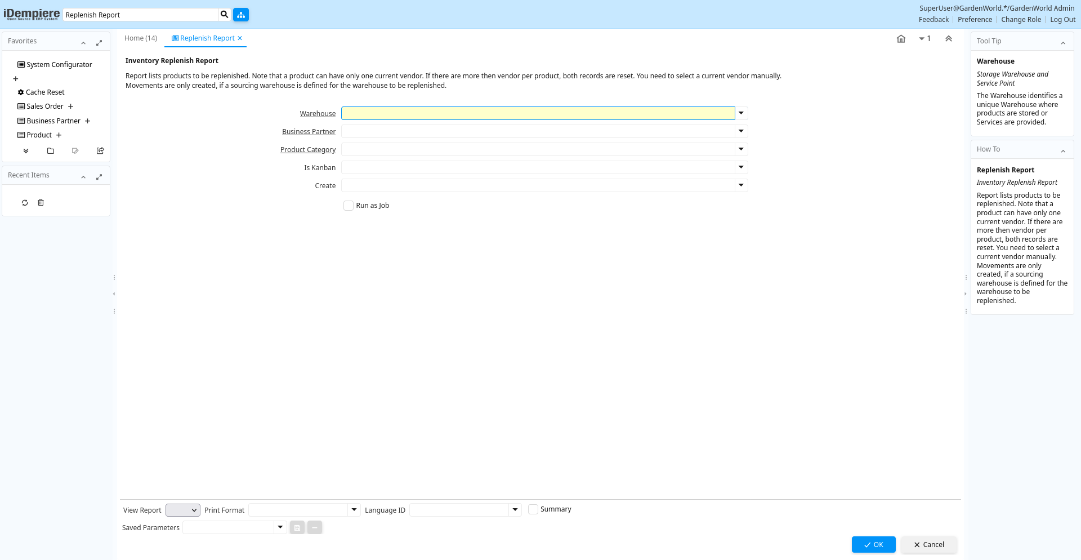Viewport: 1081px width, 560px height.
Task: Switch to the Home (14) tab
Action: 141,38
